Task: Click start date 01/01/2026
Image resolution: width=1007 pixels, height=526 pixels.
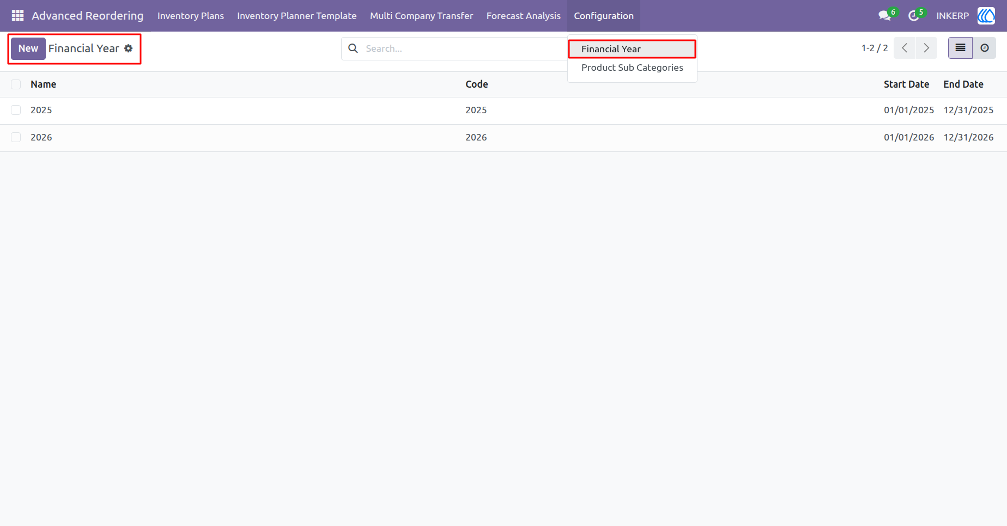Action: [x=909, y=137]
